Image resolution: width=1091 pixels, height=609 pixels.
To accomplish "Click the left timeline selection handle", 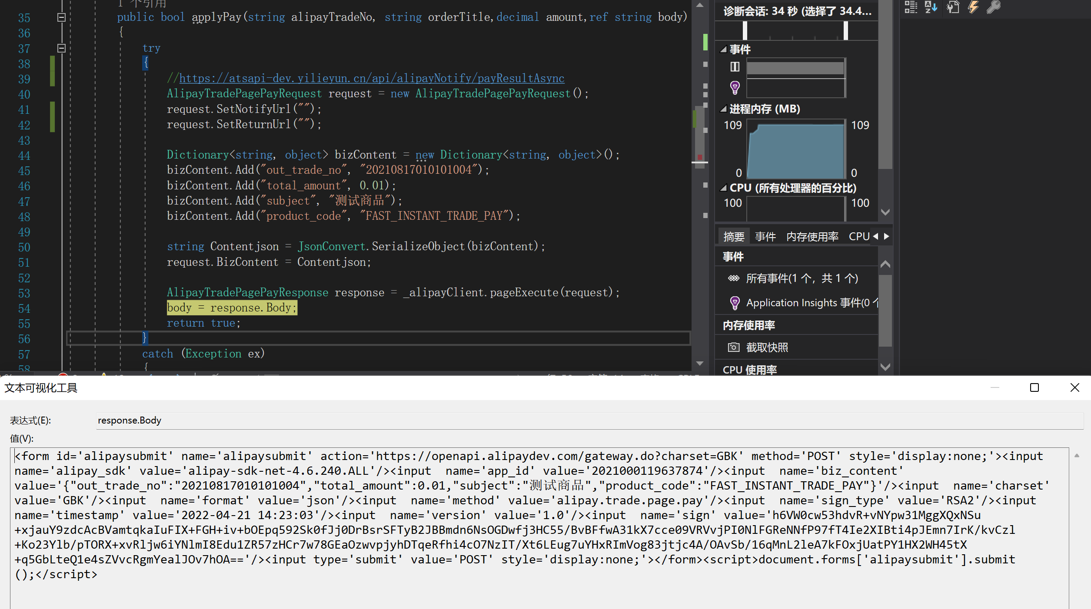I will 745,30.
